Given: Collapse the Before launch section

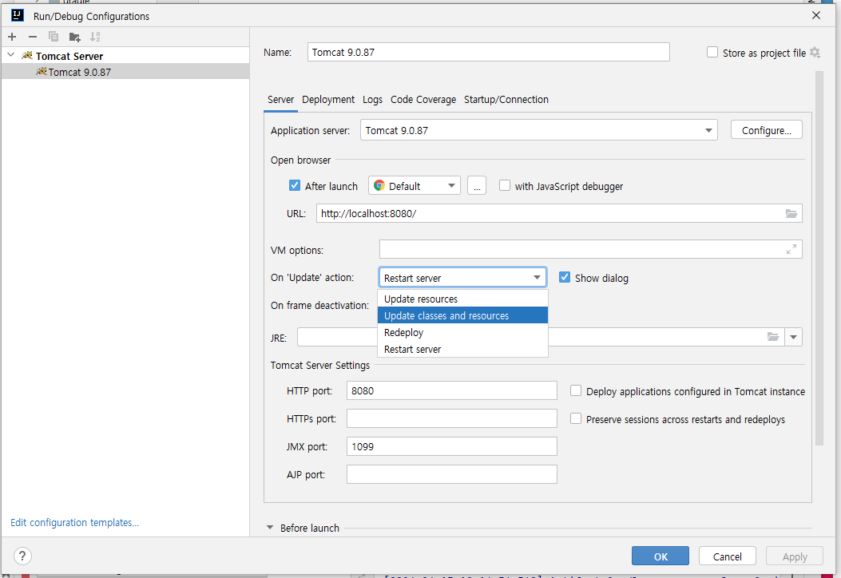Looking at the screenshot, I should point(270,528).
